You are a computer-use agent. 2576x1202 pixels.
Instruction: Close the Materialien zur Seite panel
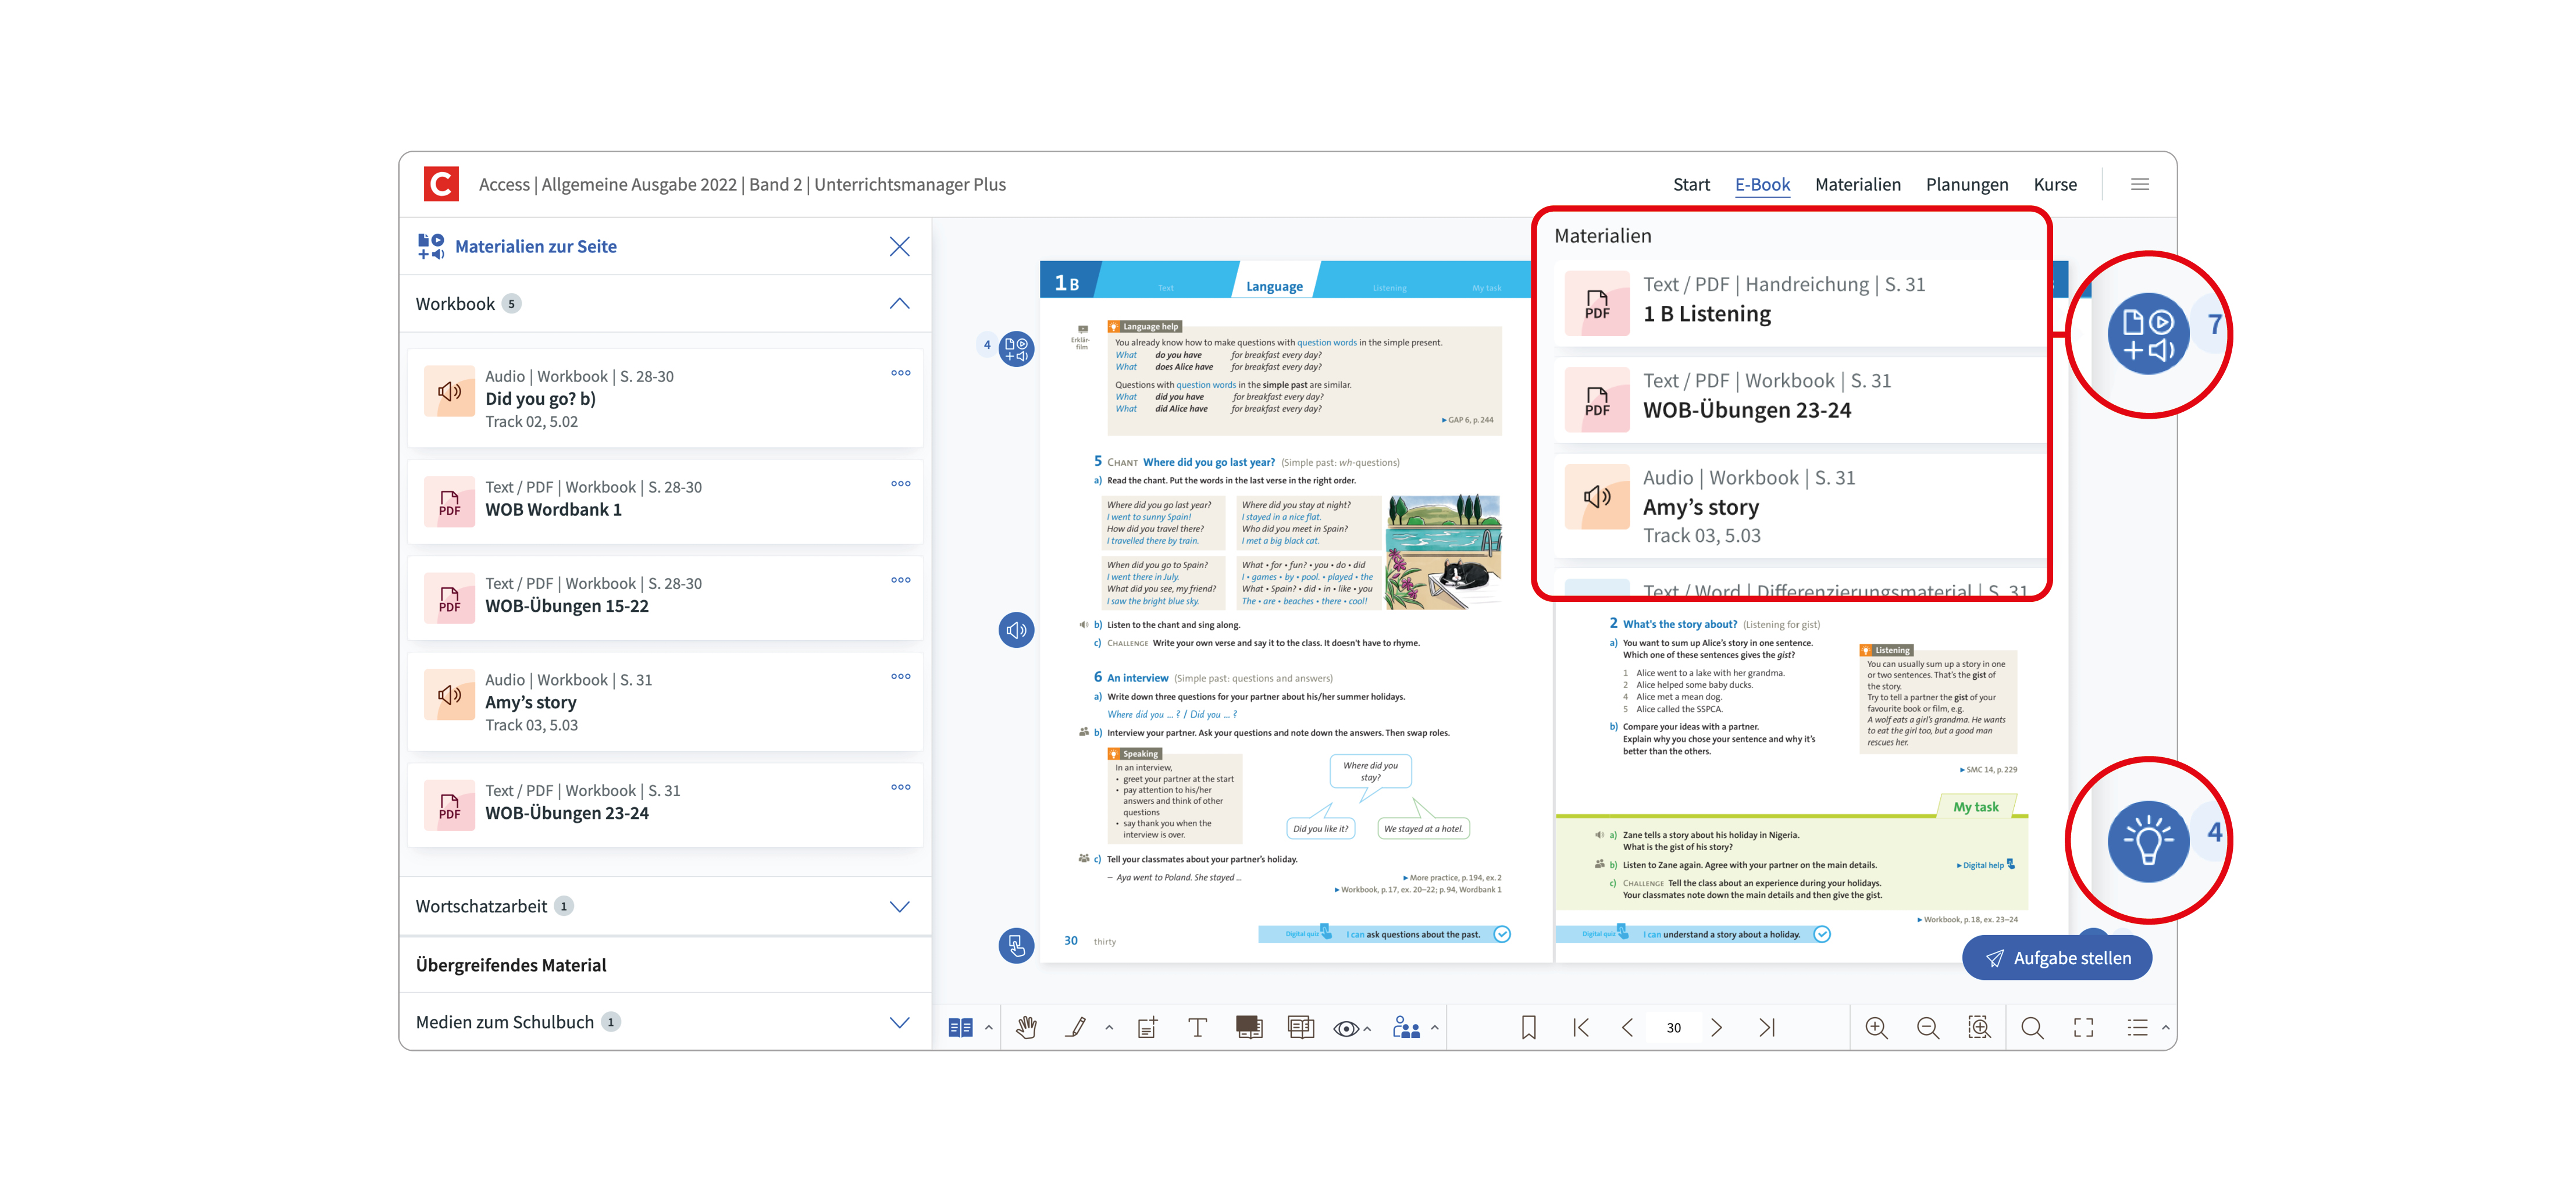click(899, 246)
